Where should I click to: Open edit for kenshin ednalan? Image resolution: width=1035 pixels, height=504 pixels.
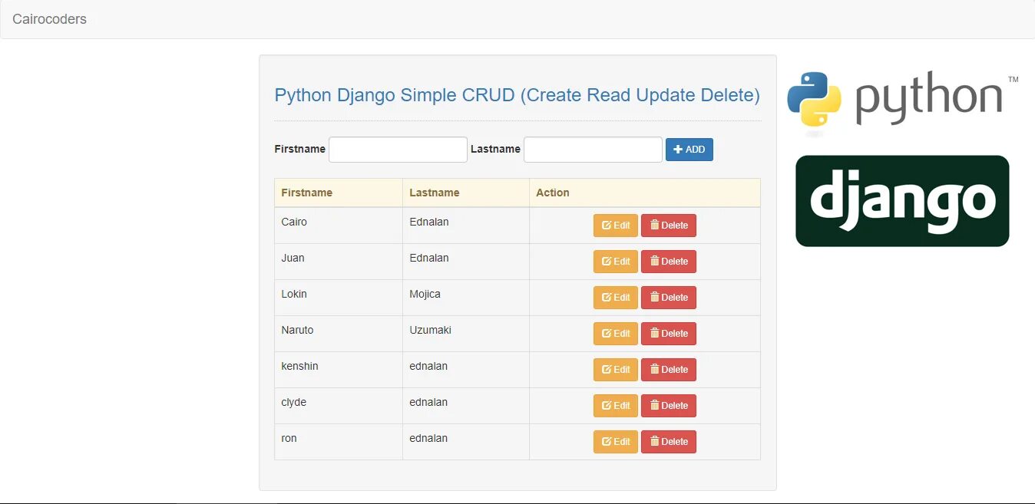615,370
